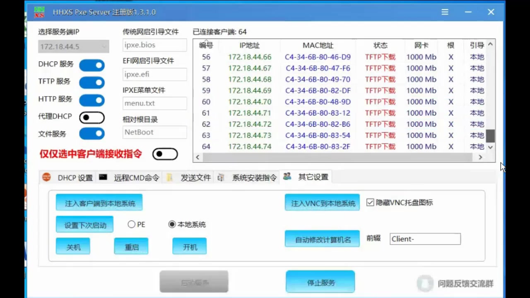Click the 重启 button
The height and width of the screenshot is (298, 530).
[x=131, y=247]
